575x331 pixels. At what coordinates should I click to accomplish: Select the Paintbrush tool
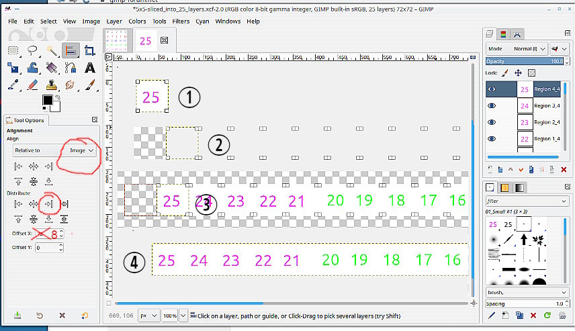click(x=90, y=85)
